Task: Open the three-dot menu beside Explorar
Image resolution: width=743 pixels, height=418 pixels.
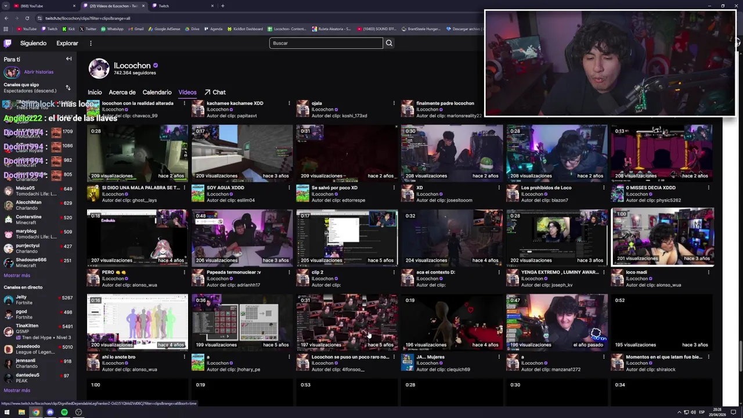Action: (x=91, y=43)
